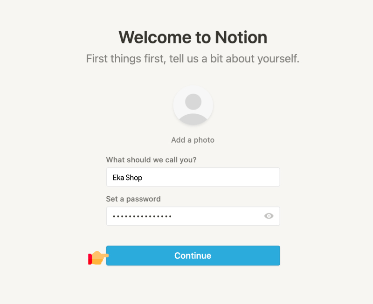This screenshot has width=373, height=304.
Task: Click the avatar silhouette shoulders
Action: point(193,119)
